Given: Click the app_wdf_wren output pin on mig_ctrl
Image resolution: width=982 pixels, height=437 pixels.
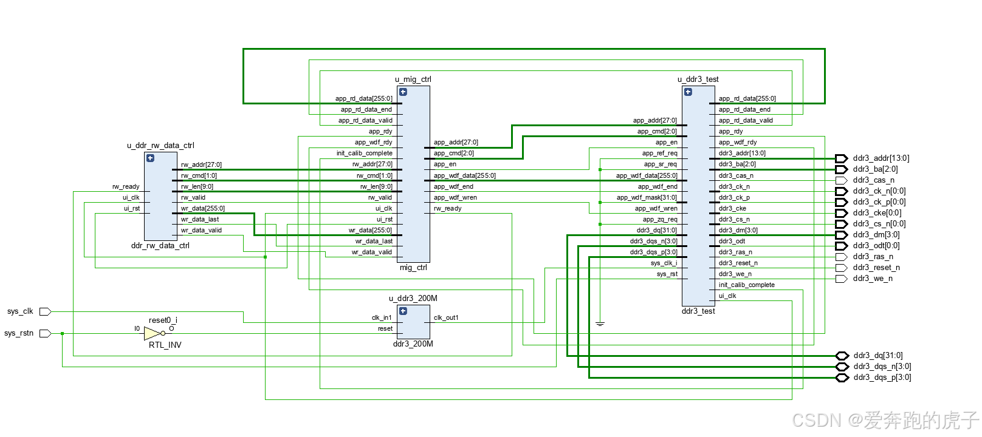Looking at the screenshot, I should point(455,198).
